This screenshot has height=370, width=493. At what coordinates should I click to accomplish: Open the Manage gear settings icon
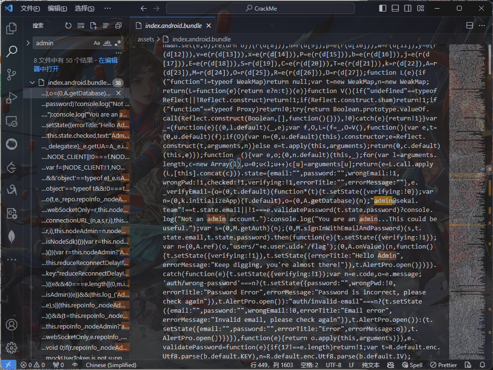point(12,347)
